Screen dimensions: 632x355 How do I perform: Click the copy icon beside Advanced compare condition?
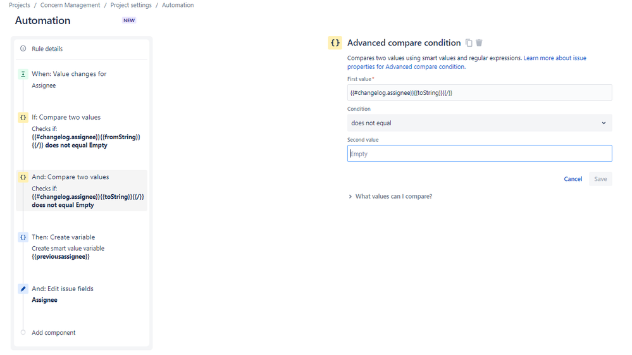point(469,43)
